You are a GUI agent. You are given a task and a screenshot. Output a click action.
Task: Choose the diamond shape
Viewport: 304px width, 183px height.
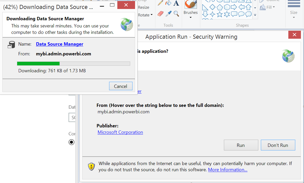(213, 7)
